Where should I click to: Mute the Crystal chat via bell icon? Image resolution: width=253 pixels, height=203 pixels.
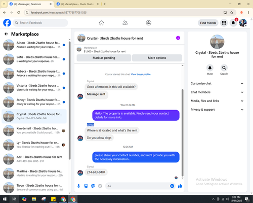pos(210,68)
